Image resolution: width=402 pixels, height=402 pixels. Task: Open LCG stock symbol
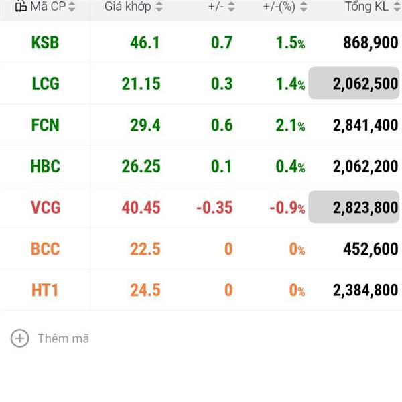click(45, 84)
